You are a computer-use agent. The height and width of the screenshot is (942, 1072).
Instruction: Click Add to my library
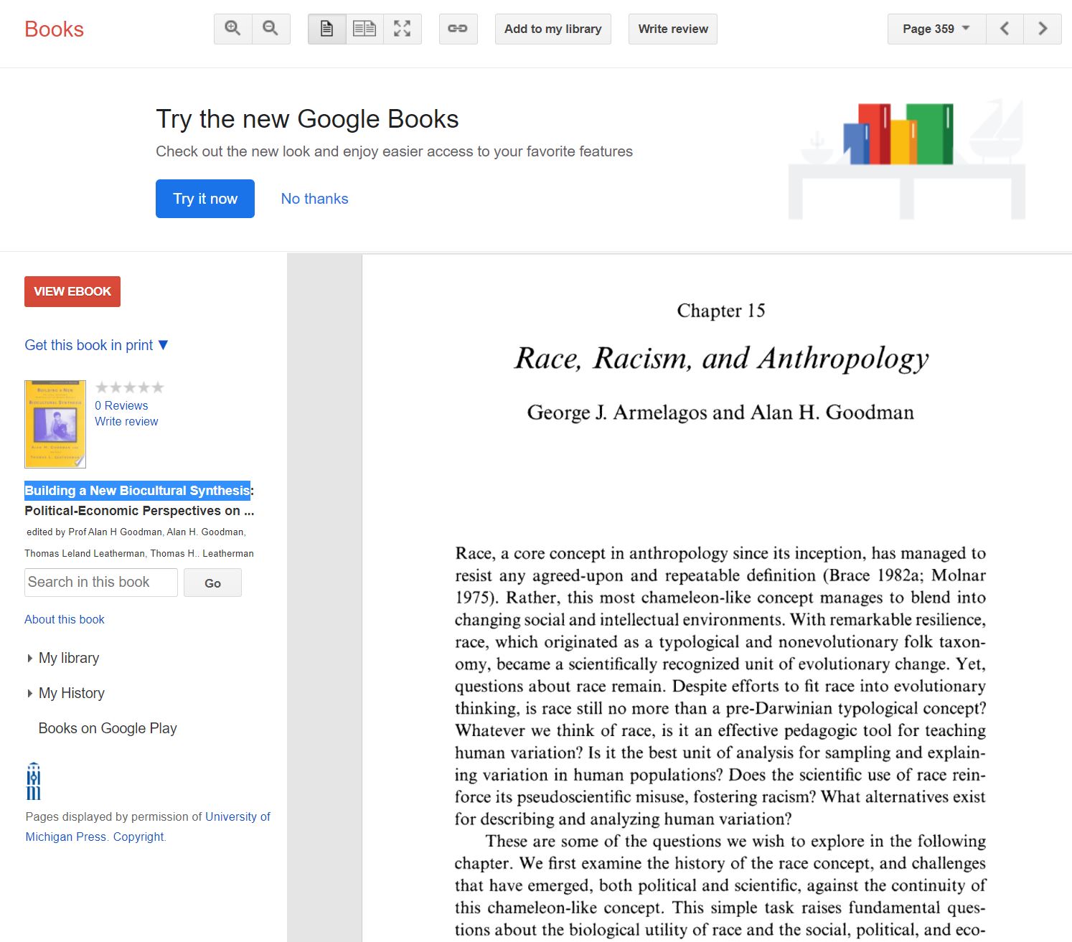click(x=553, y=29)
